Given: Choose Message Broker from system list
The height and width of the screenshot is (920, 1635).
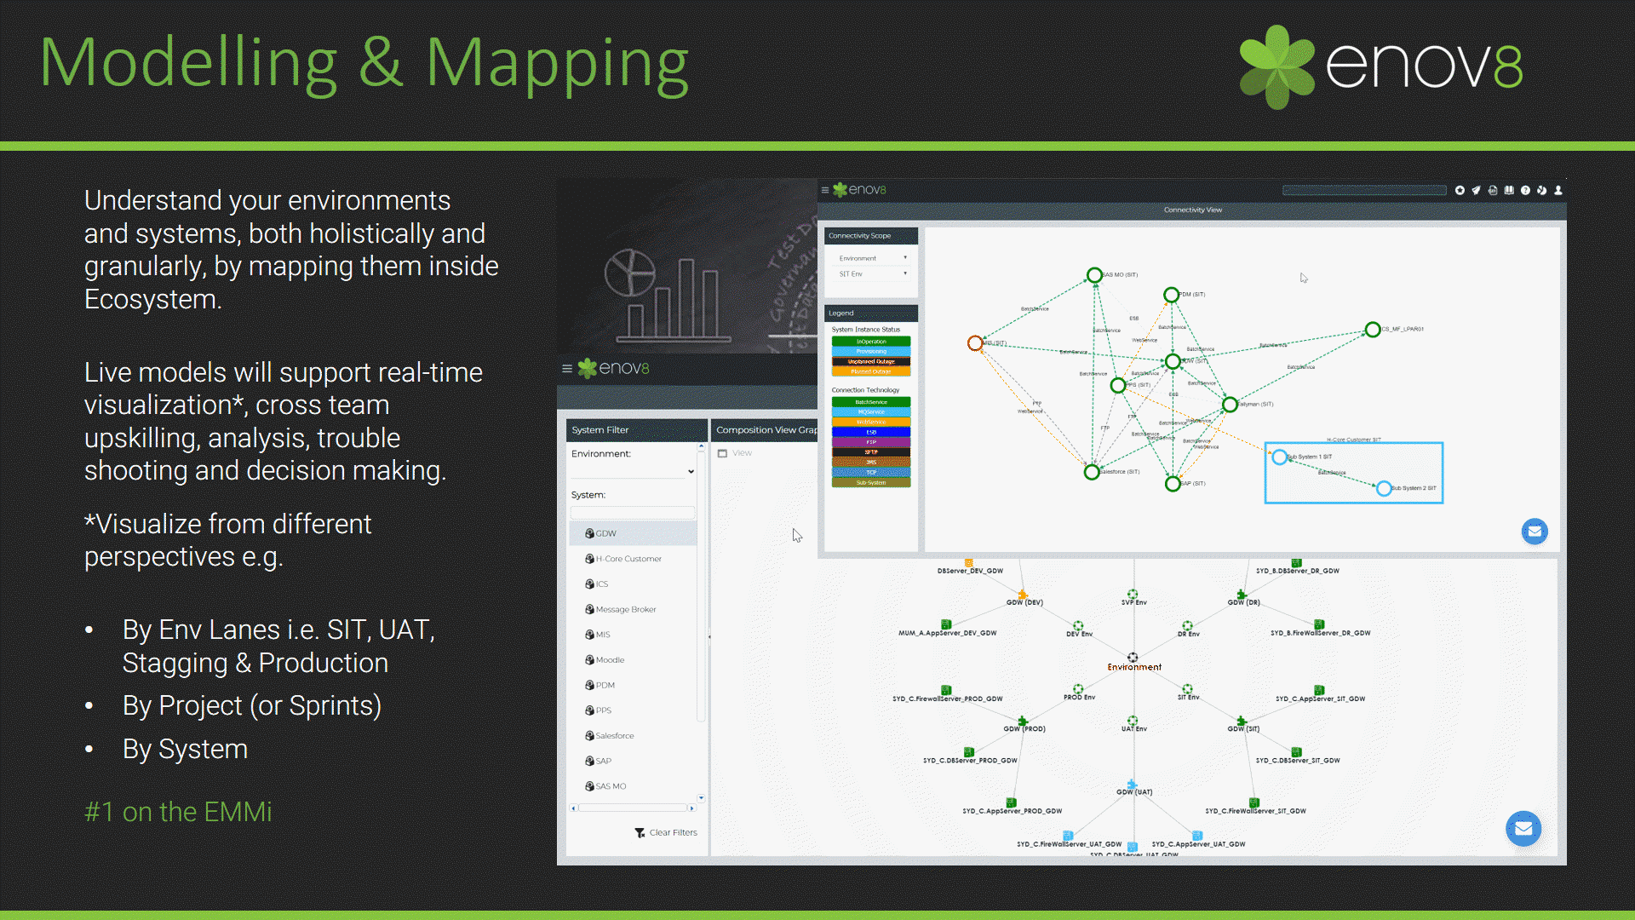Looking at the screenshot, I should (625, 610).
